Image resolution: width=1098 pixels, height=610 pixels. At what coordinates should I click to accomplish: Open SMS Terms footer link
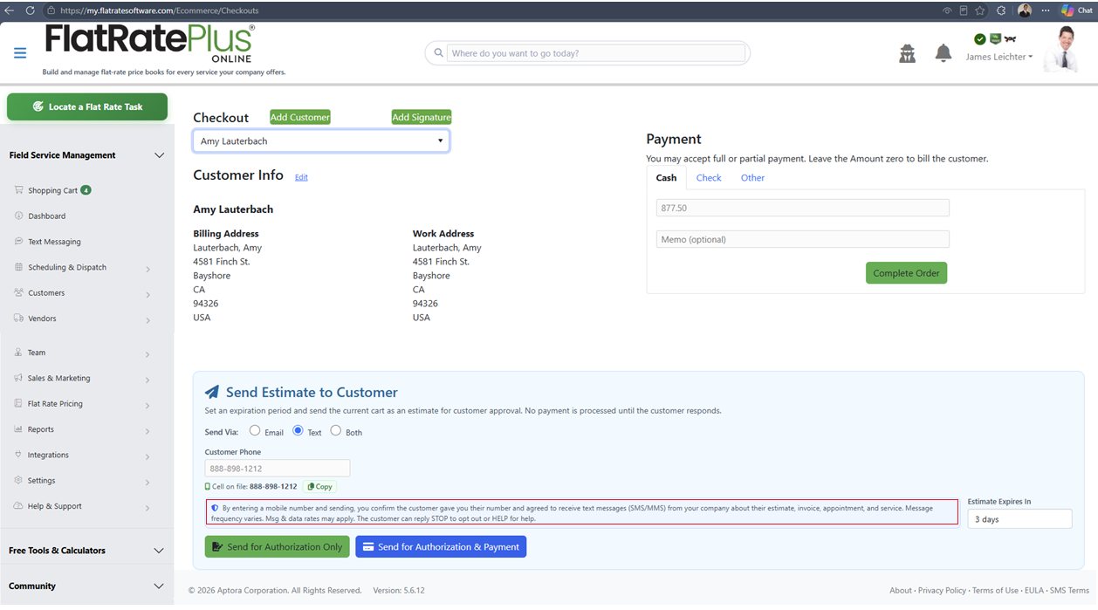click(1069, 591)
